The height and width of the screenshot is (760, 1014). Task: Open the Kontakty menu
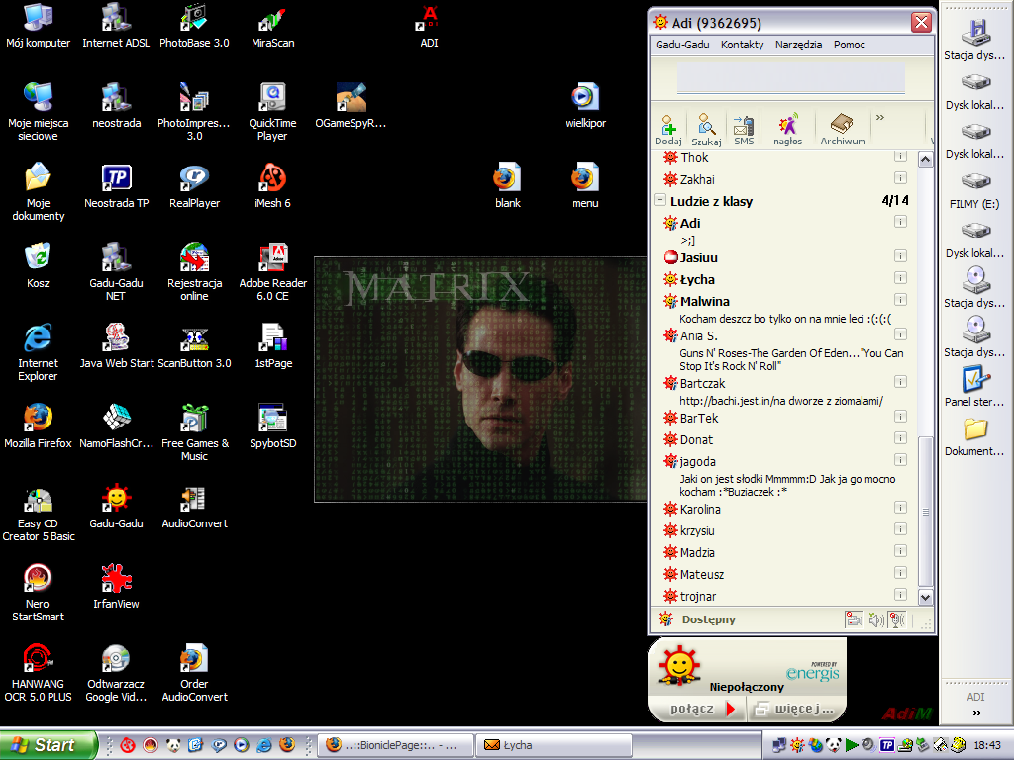pyautogui.click(x=742, y=45)
